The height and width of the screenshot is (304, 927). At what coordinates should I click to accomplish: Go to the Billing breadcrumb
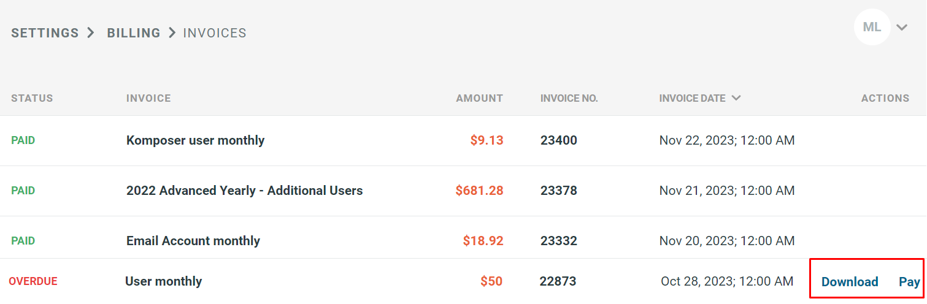(134, 33)
